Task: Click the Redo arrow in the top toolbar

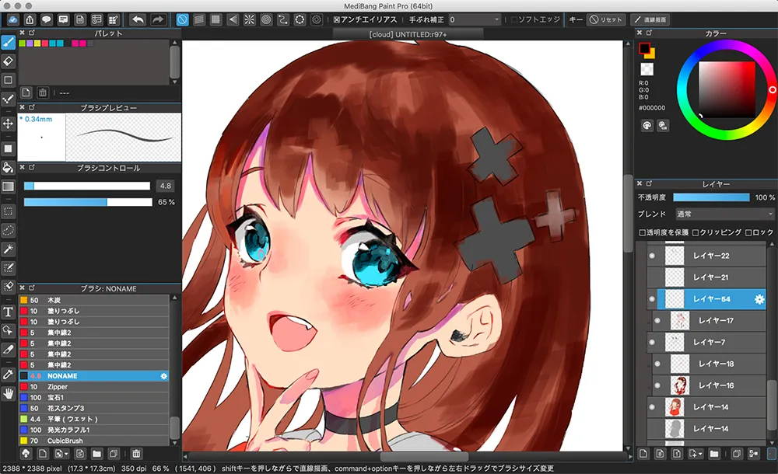Action: 158,19
